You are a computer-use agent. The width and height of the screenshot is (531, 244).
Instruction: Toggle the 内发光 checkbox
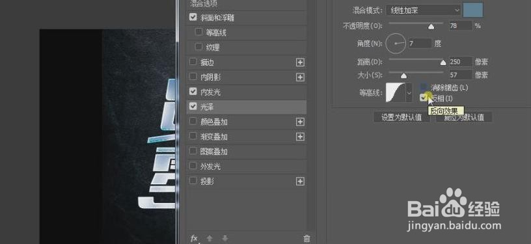[x=193, y=91]
